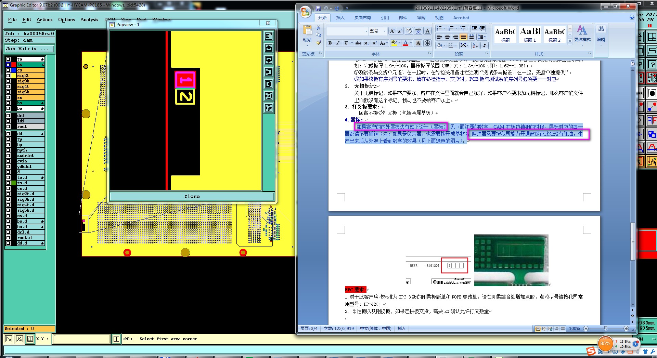657x358 pixels.
Task: Open the File menu in Graphic Editor
Action: (12, 19)
